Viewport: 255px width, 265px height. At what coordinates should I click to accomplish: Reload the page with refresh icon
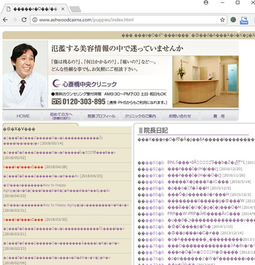[x=24, y=19]
